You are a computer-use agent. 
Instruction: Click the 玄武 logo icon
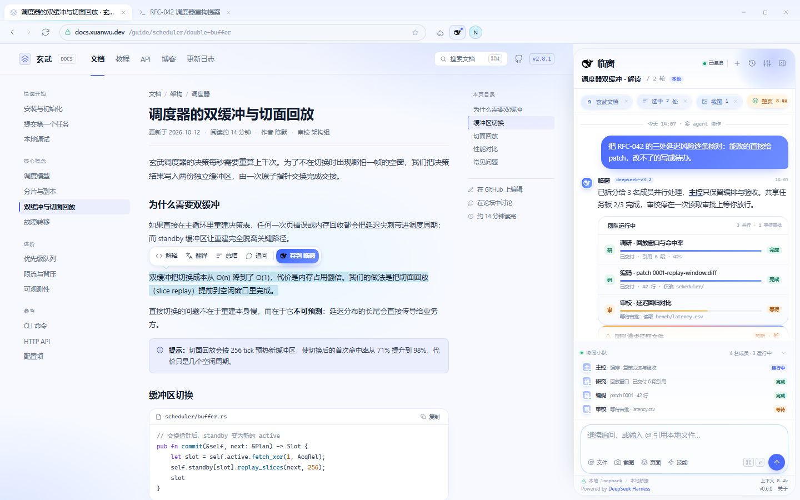[25, 59]
